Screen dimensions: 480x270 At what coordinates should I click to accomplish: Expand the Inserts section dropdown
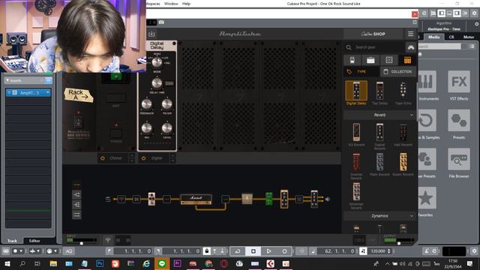coord(7,80)
